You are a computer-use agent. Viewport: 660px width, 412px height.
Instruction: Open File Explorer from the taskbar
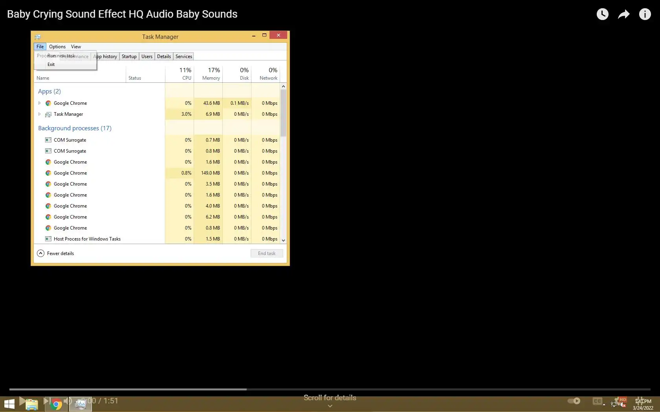(32, 404)
